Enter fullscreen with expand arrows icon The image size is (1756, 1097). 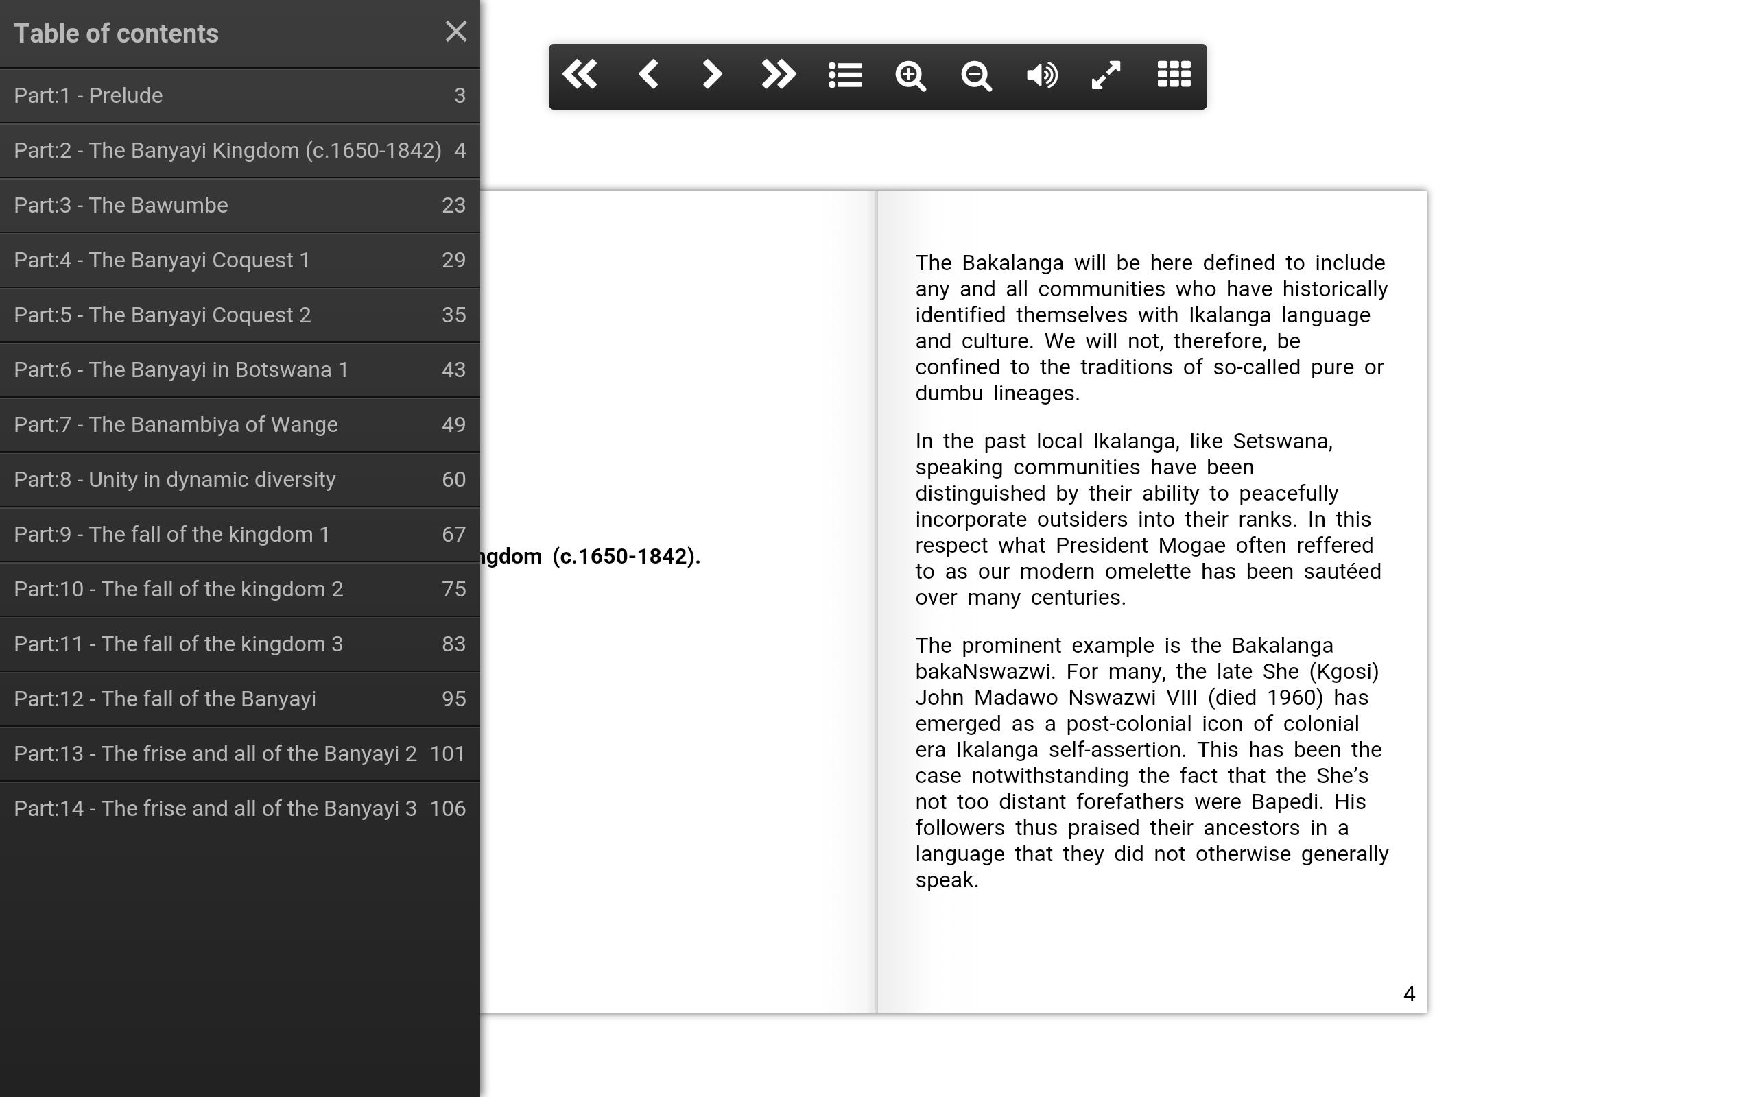pos(1106,75)
